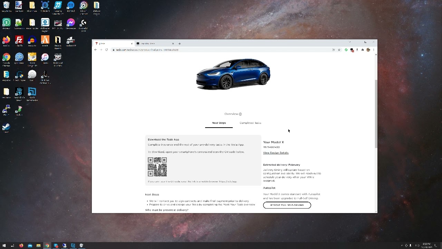
Task: Open the Second Life Viewer desktop icon
Action: pos(19,94)
